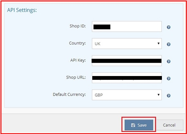Click the question mark beside API Key
Viewport: 187px width, 134px height.
click(169, 61)
